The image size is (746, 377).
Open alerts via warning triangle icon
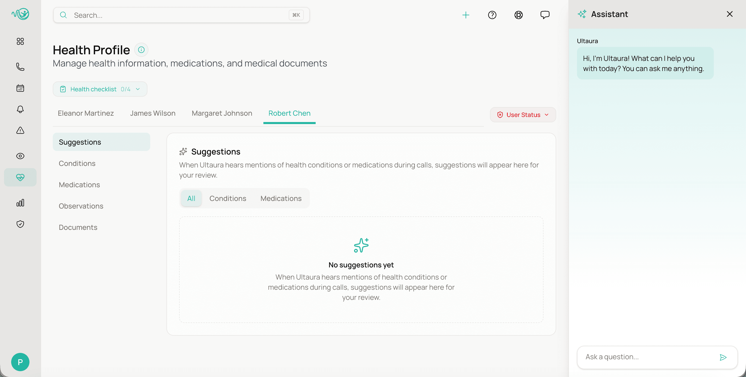click(20, 130)
